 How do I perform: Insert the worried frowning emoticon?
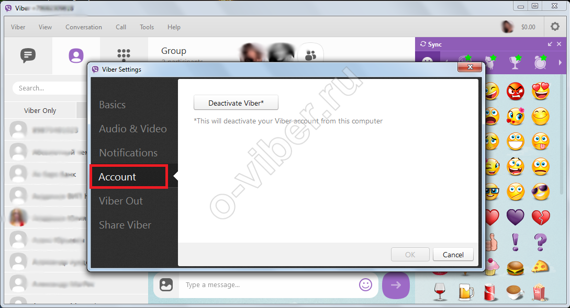click(541, 167)
